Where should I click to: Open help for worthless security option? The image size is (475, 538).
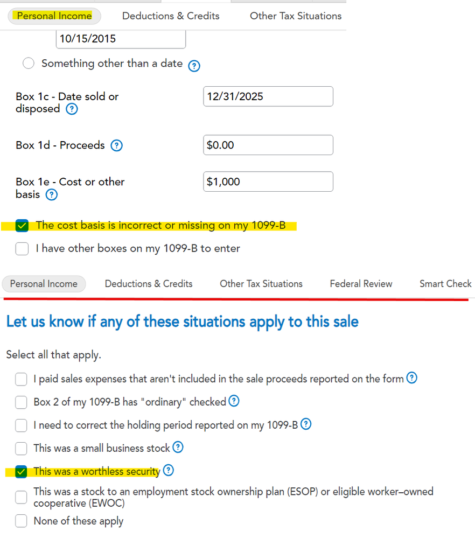click(x=167, y=471)
